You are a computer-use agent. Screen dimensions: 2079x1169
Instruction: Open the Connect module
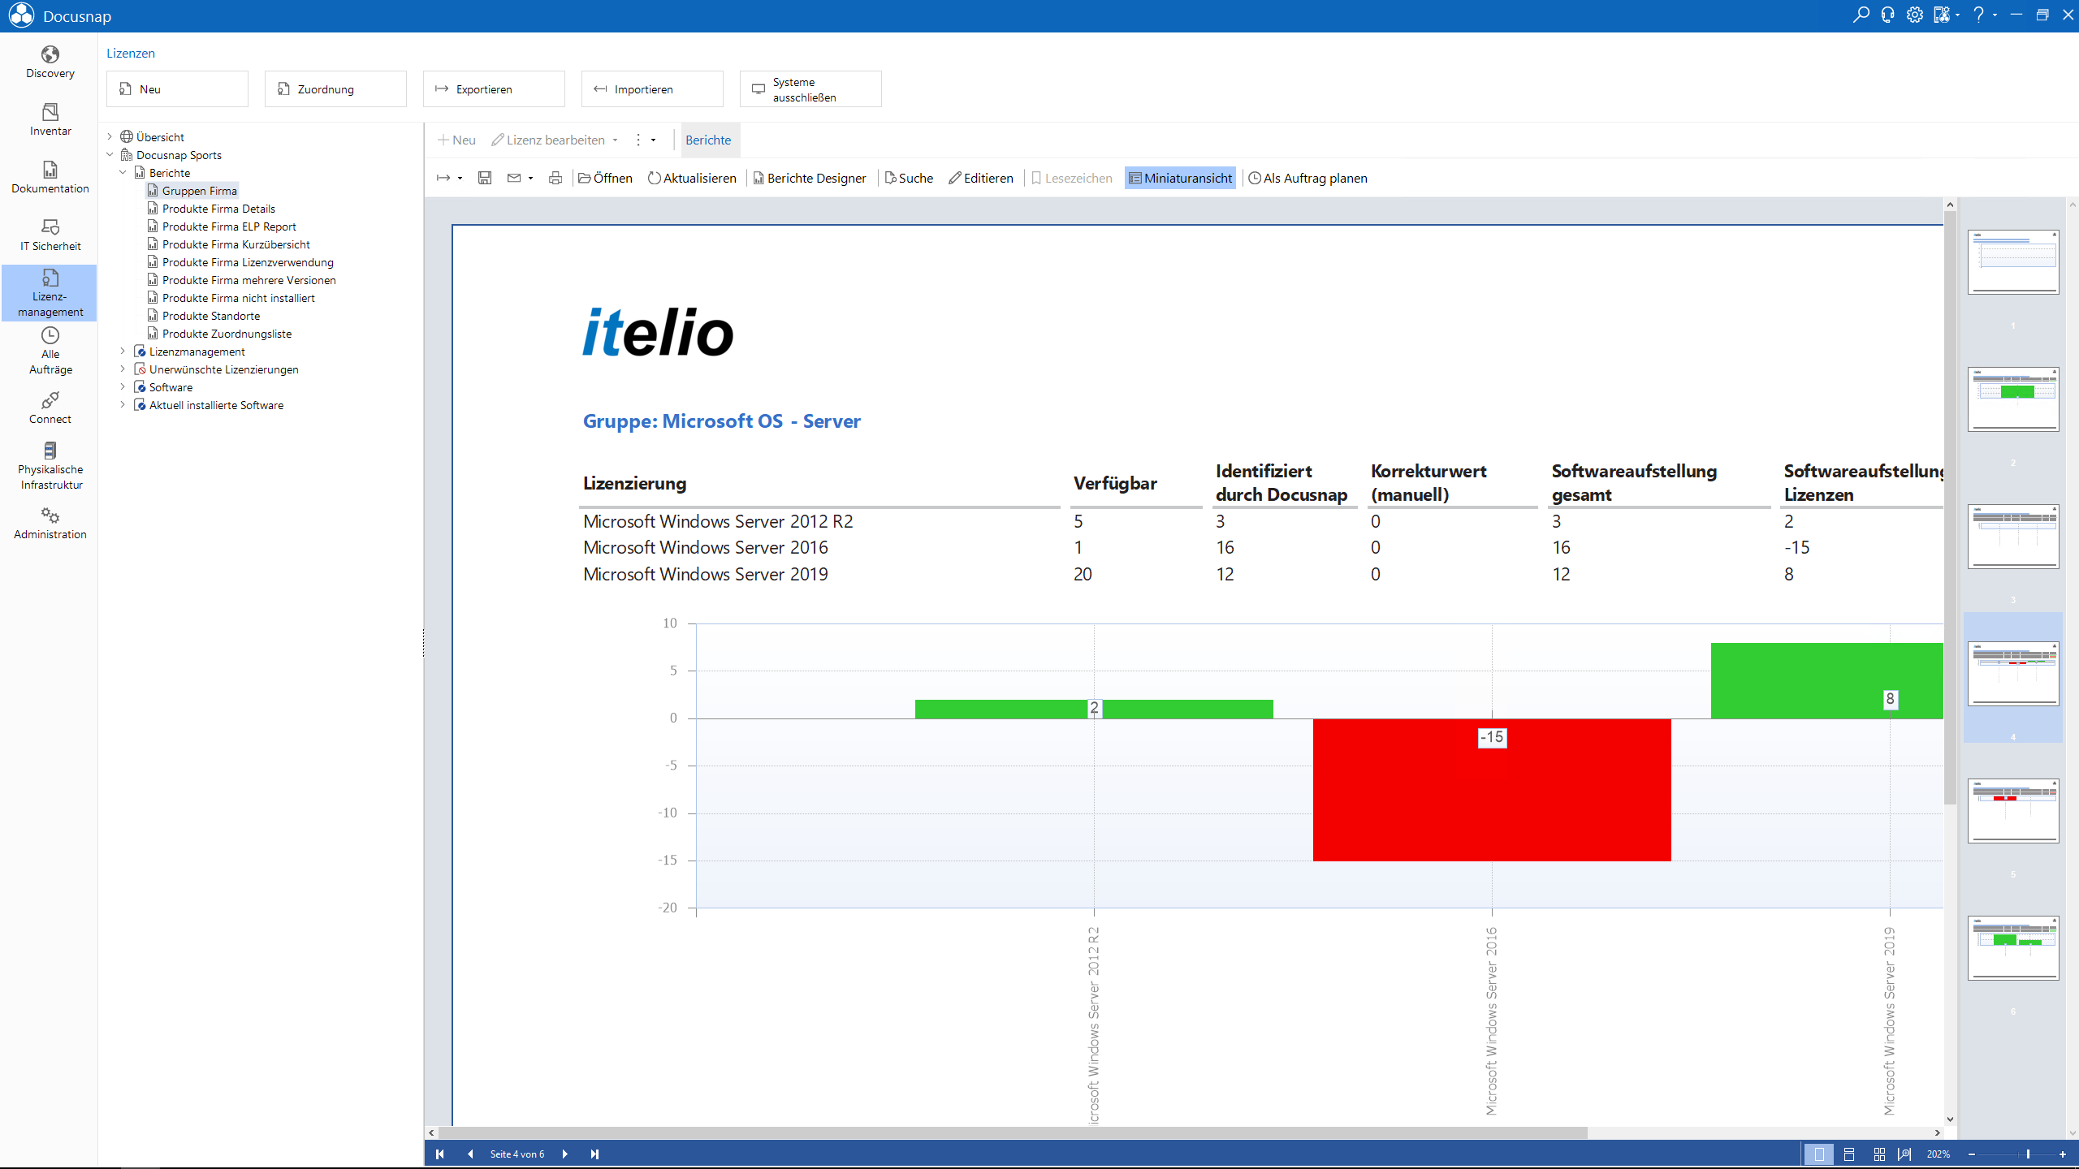[50, 408]
